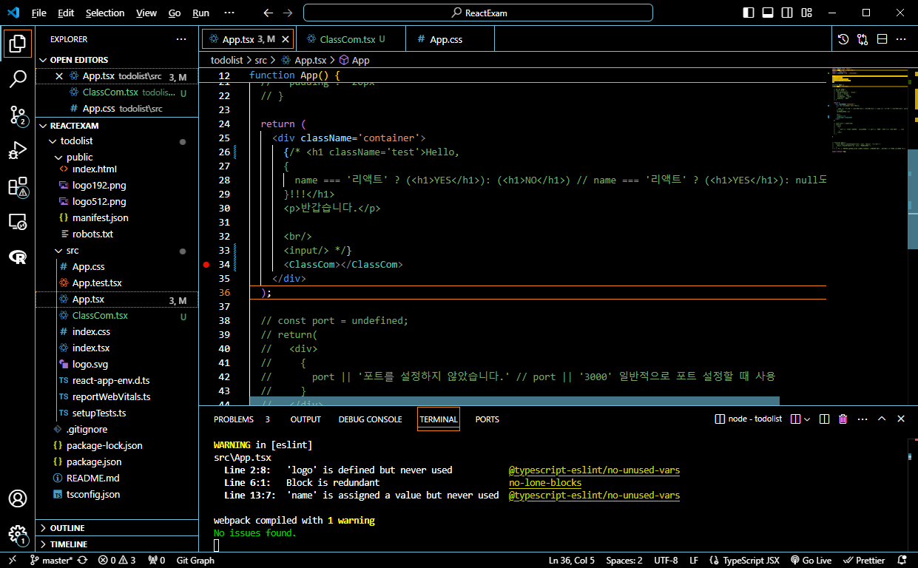Open Explorer views and more actions ellipsis

coord(181,39)
